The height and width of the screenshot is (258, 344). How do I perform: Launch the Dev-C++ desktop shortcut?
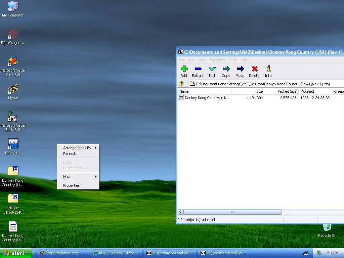13,147
